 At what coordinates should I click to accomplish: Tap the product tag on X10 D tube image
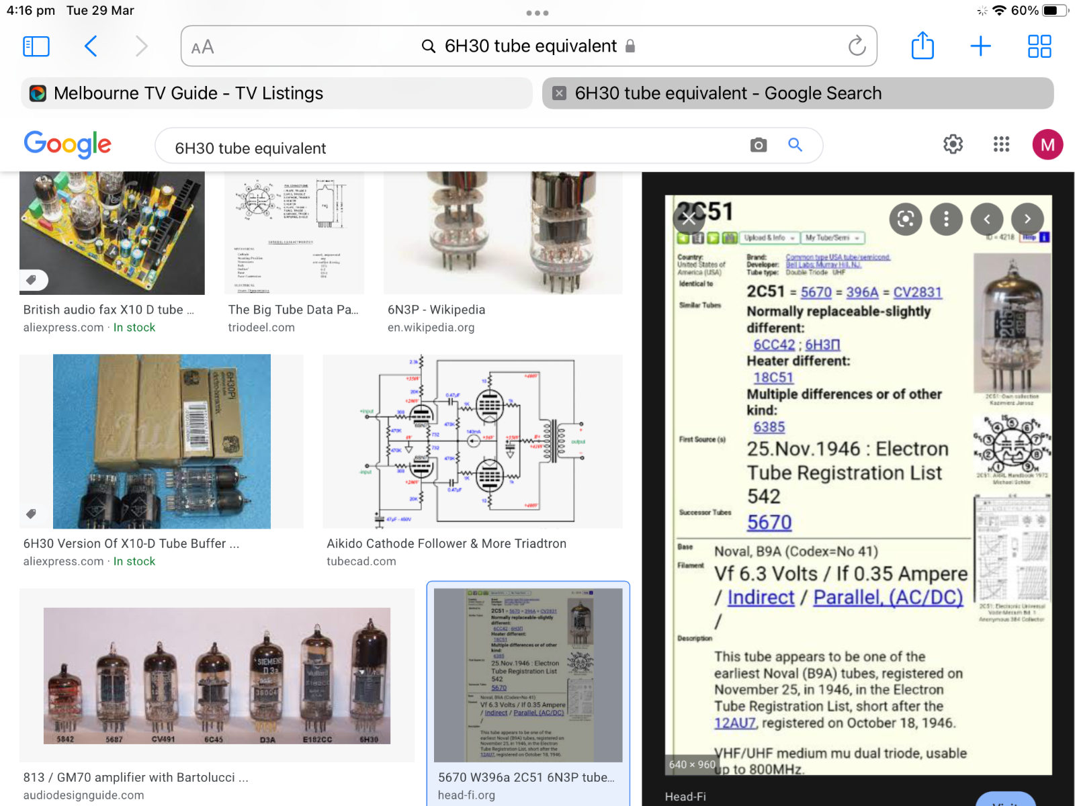32,279
